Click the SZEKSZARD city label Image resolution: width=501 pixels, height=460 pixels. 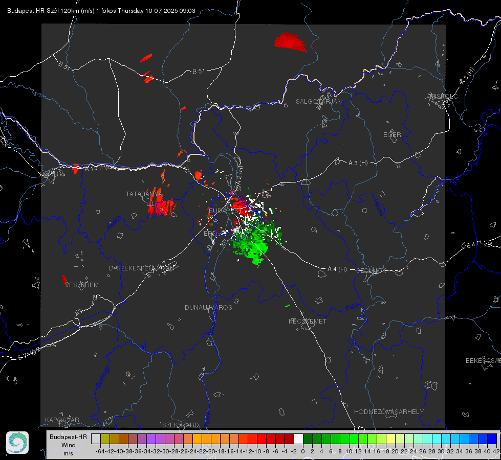(181, 425)
